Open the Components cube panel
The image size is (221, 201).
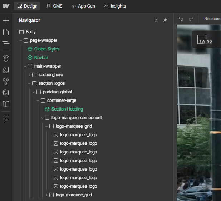[6, 58]
